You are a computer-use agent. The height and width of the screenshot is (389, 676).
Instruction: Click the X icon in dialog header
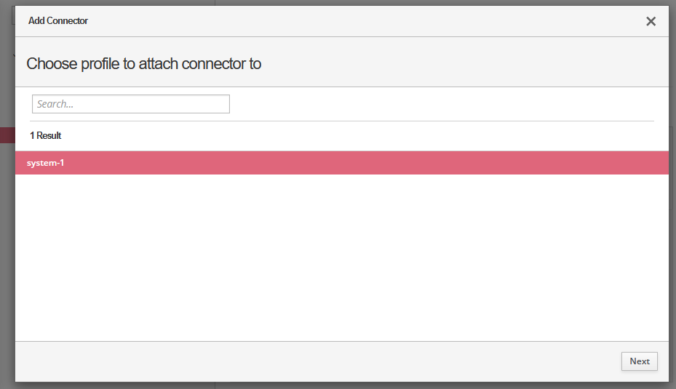pyautogui.click(x=651, y=21)
